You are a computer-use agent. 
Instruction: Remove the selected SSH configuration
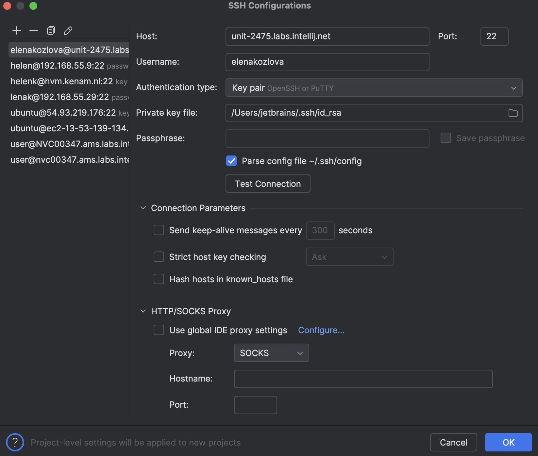pyautogui.click(x=33, y=30)
